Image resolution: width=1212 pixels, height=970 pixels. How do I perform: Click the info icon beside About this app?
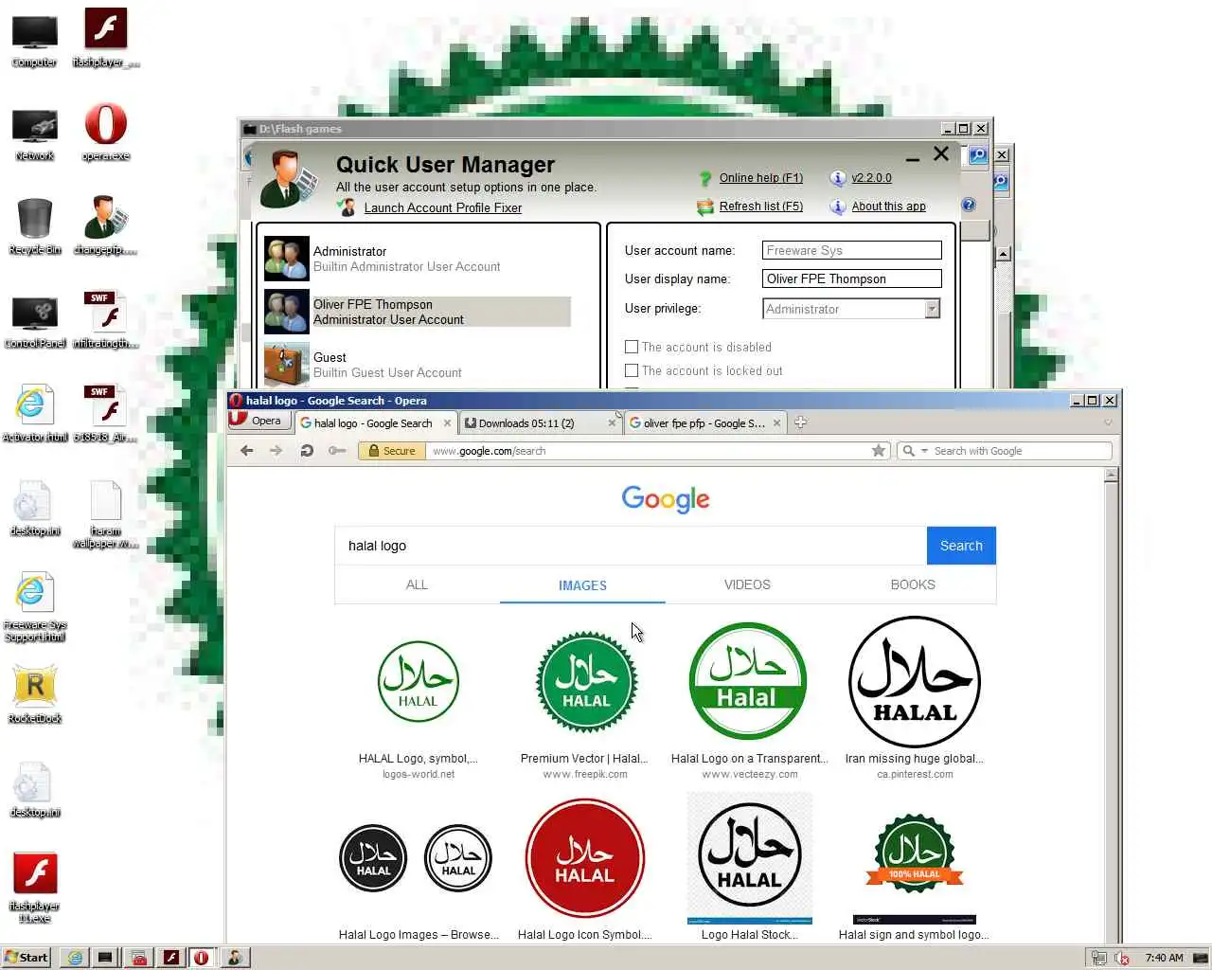click(837, 207)
